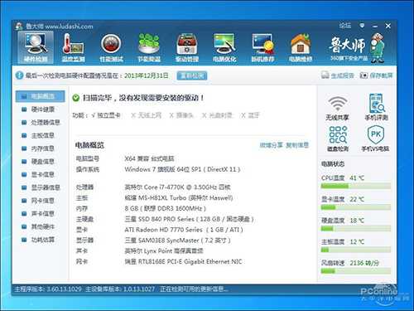This screenshot has height=311, width=414.
Task: Click the blue info icon before 最后一次检测
Action: (x=19, y=75)
